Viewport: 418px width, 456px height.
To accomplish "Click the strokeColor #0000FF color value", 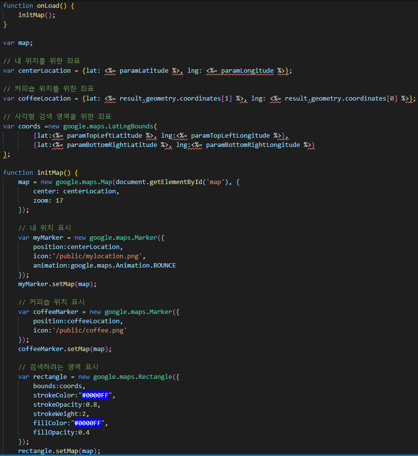I will click(95, 395).
